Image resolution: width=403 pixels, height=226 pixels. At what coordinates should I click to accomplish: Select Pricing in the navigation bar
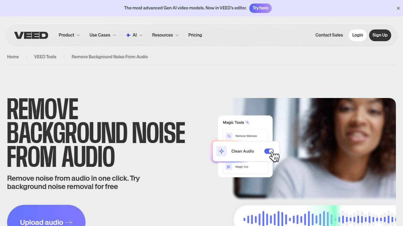[195, 35]
